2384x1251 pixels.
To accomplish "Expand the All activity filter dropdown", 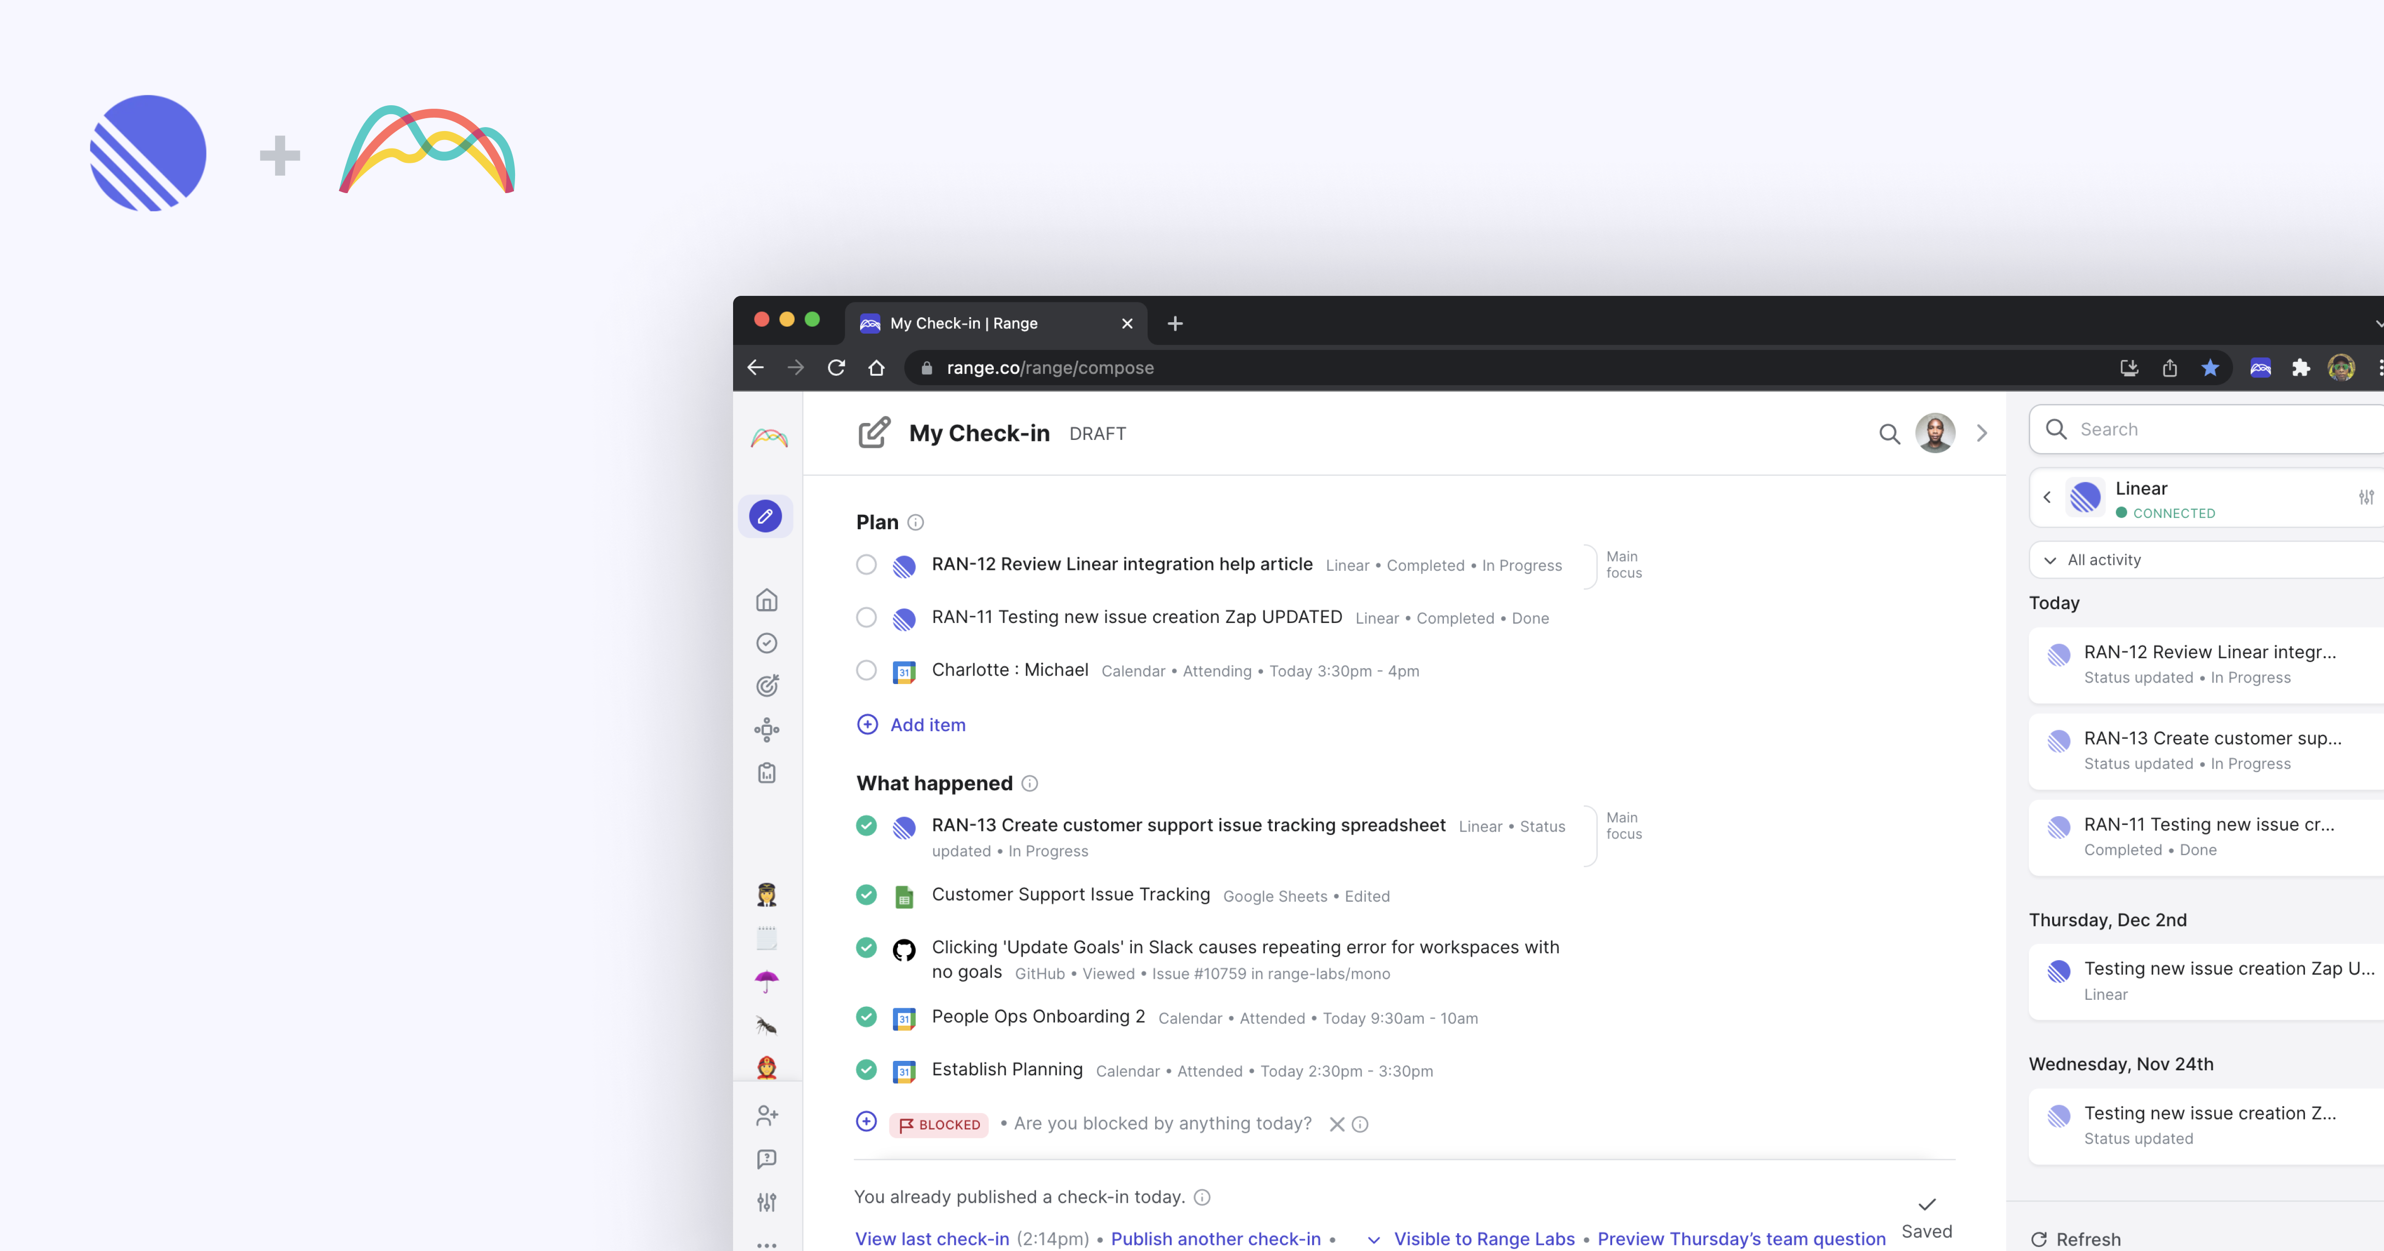I will pyautogui.click(x=2207, y=560).
